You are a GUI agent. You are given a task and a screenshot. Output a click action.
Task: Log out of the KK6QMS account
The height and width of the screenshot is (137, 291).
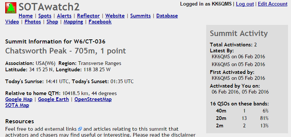click(x=245, y=4)
